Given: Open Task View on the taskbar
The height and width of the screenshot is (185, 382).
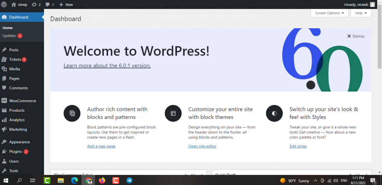Looking at the screenshot, I should click(x=33, y=181).
